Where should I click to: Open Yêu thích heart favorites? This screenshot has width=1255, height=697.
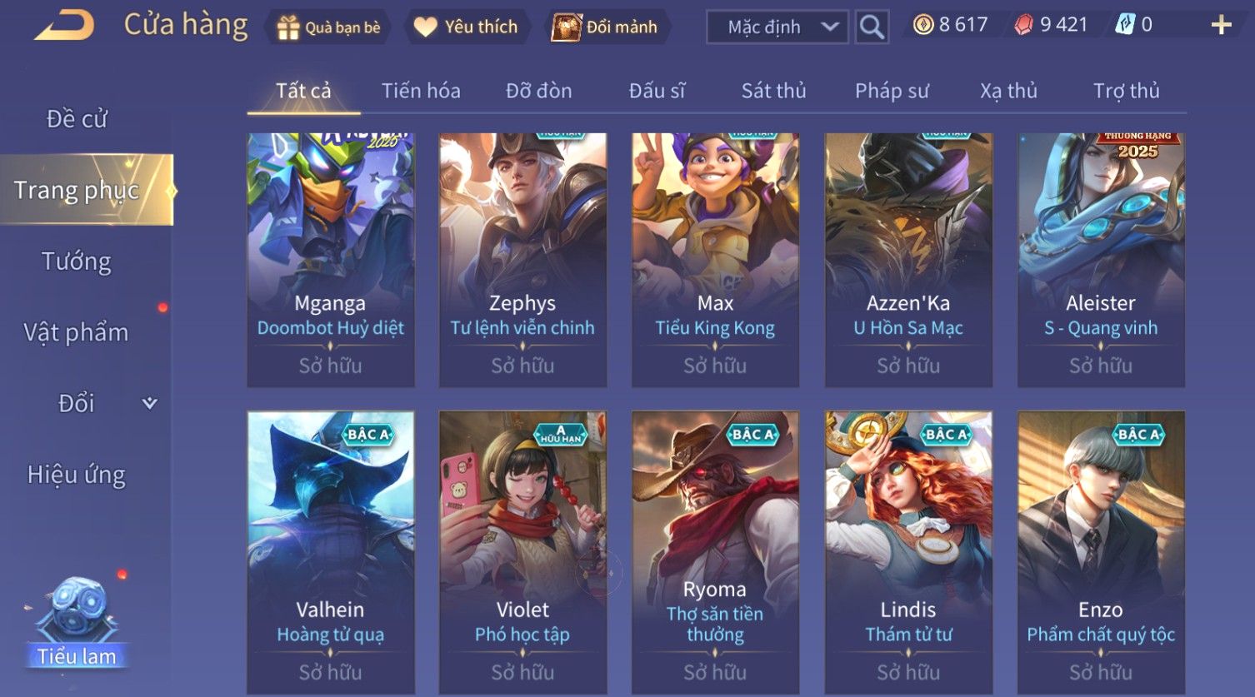coord(467,27)
